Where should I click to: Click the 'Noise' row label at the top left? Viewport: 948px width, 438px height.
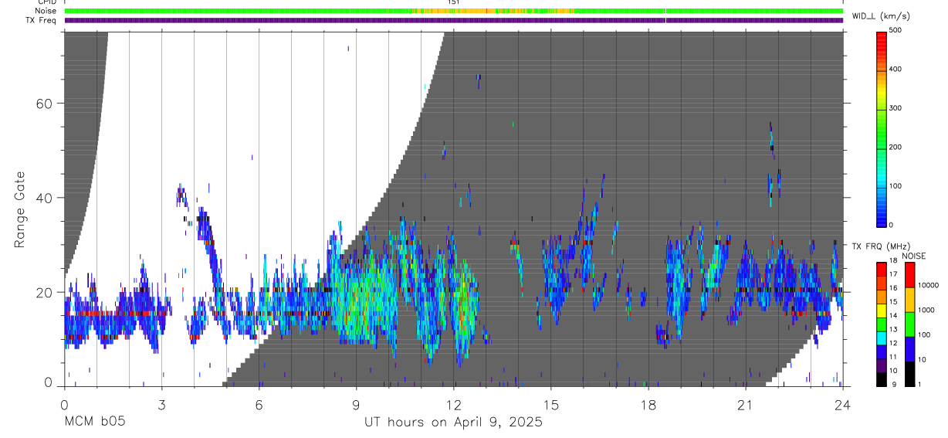46,11
